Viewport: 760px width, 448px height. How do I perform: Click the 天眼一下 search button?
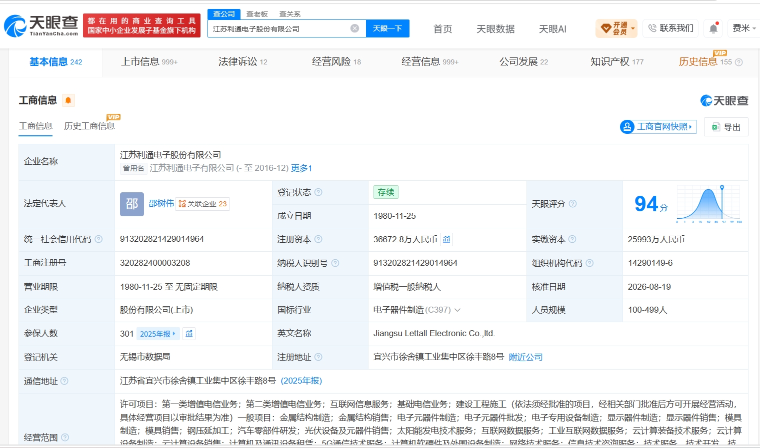(x=387, y=28)
